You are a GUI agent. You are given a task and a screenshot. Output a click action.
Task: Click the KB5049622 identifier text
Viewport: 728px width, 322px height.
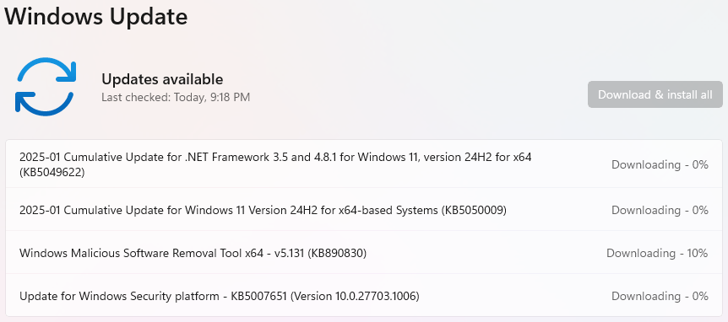click(52, 172)
